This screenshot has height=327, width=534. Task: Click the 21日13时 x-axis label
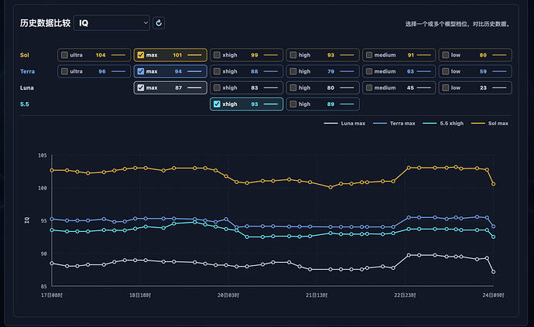(x=317, y=295)
